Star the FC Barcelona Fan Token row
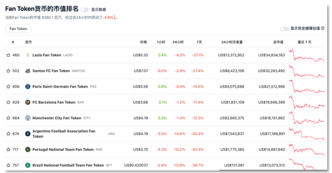Image resolution: width=332 pixels, height=173 pixels. tap(8, 102)
